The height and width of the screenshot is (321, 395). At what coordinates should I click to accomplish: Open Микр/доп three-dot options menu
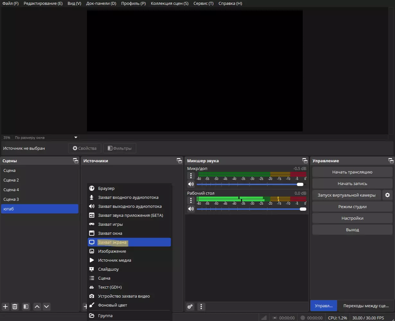[191, 176]
